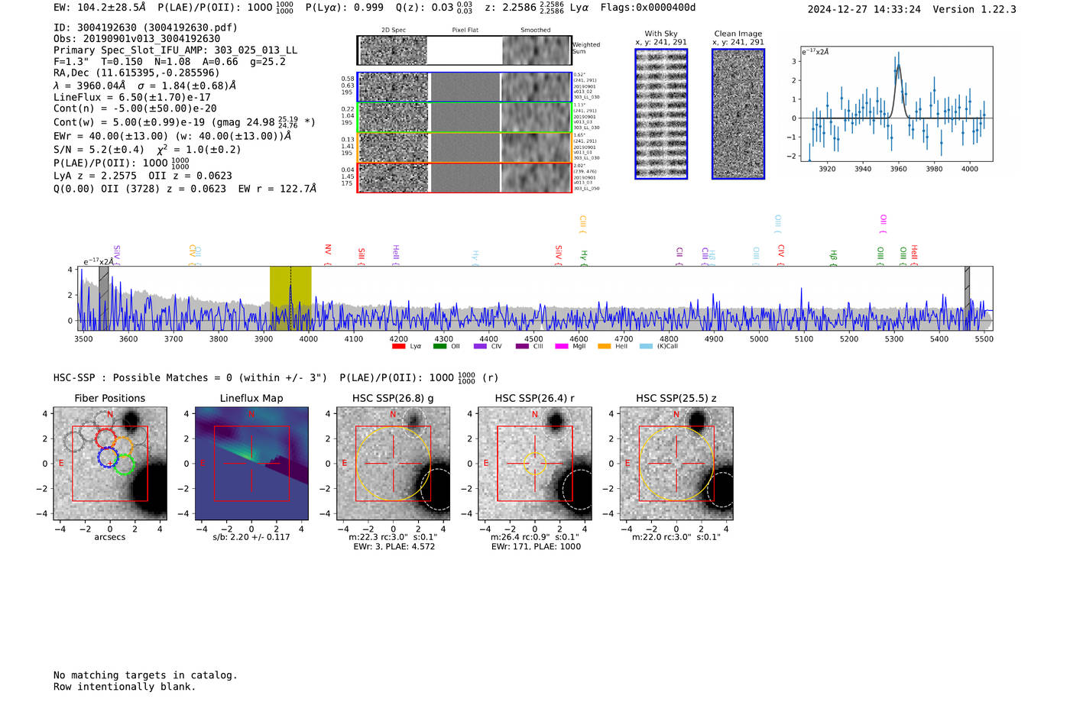Screen dimensions: 1070x728
Task: Click the 'HSC-SSP : Possible Matches = 0' heading
Action: pos(143,377)
